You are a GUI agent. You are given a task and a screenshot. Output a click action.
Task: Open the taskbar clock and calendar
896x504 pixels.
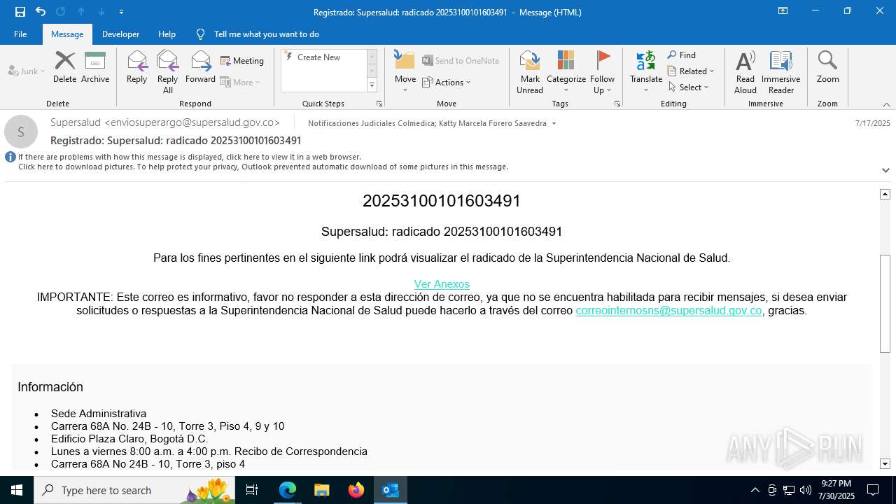[x=837, y=490]
